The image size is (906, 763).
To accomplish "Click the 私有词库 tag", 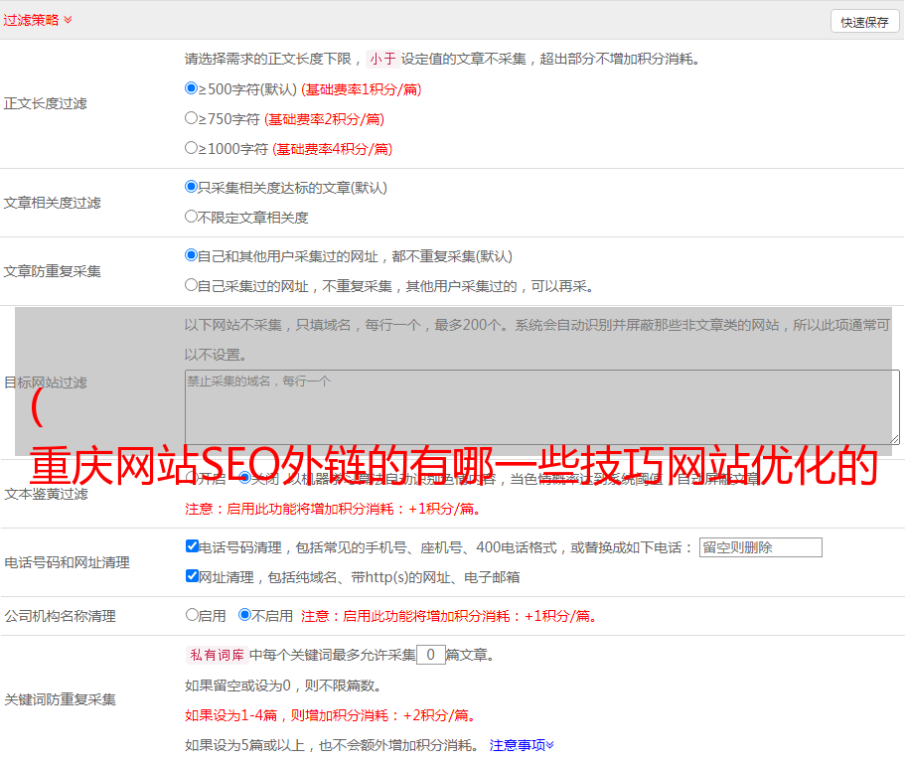I will 215,655.
